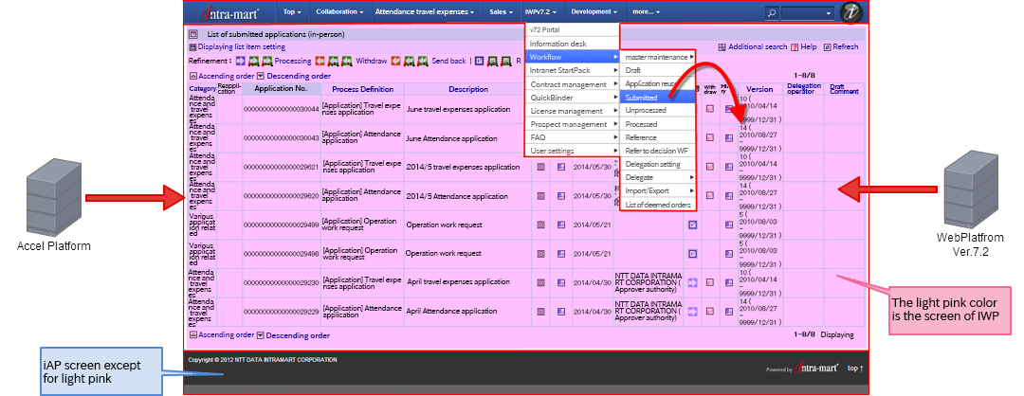Open the Top dropdown menu
The height and width of the screenshot is (396, 1024).
292,11
